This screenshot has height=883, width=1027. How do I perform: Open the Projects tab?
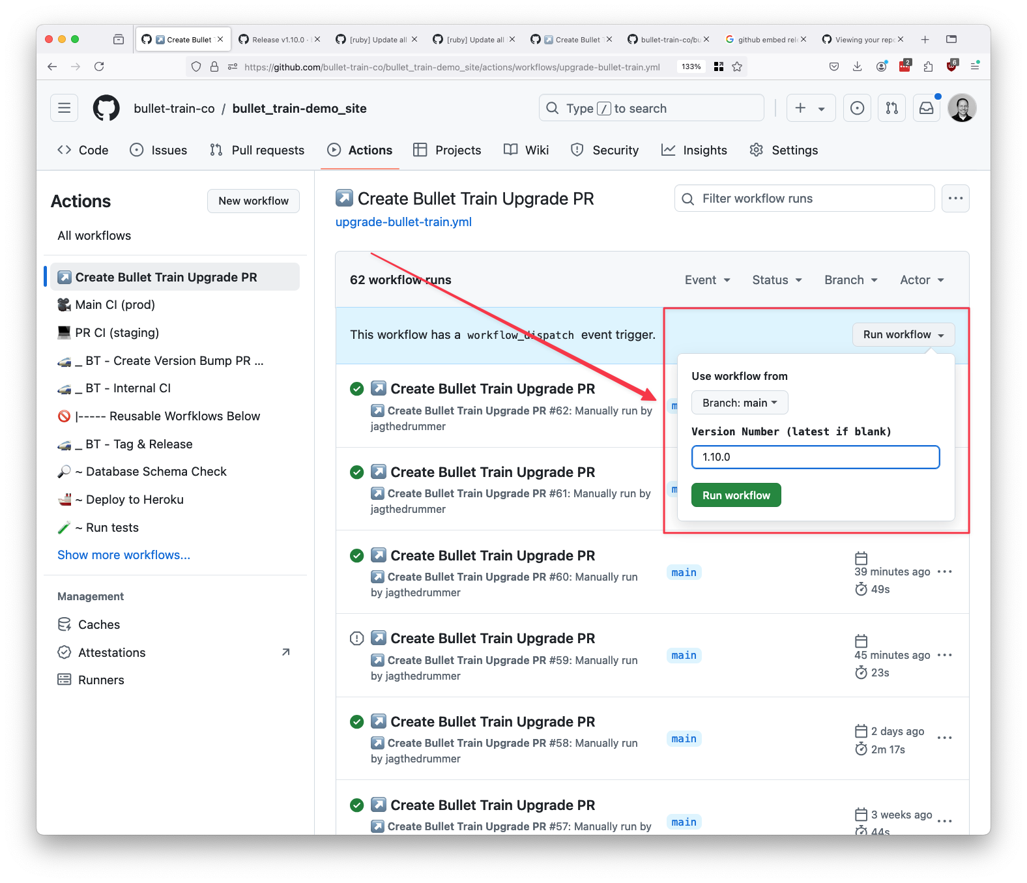(x=447, y=150)
